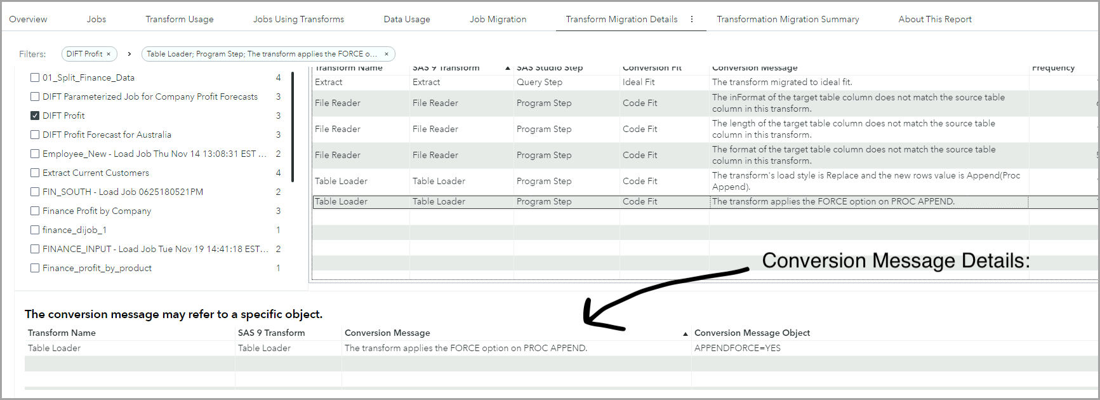The height and width of the screenshot is (400, 1100).
Task: Check the 01_Split_Finance_Data checkbox
Action: pyautogui.click(x=35, y=77)
